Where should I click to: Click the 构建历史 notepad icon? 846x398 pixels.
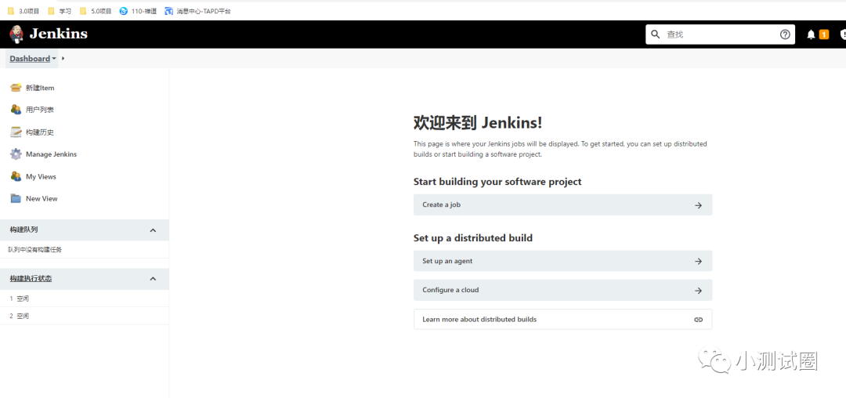16,132
